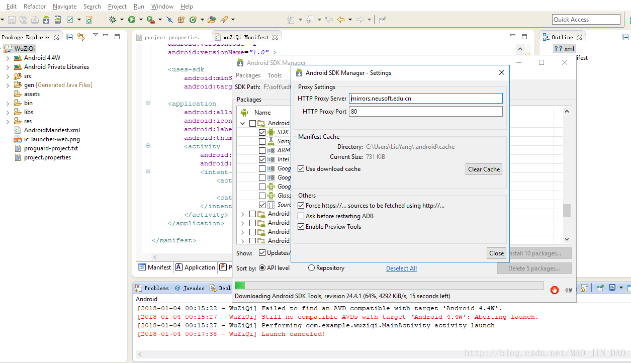
Task: Click Collapse All in Package Explorer
Action: [70, 37]
